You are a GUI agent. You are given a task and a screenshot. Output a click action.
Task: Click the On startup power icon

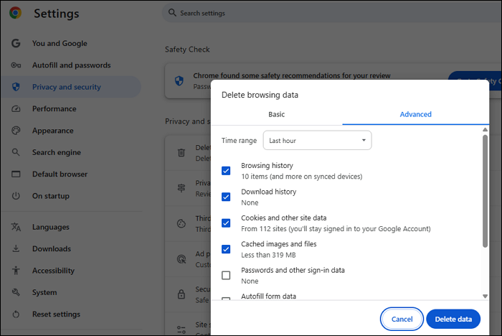(x=16, y=196)
